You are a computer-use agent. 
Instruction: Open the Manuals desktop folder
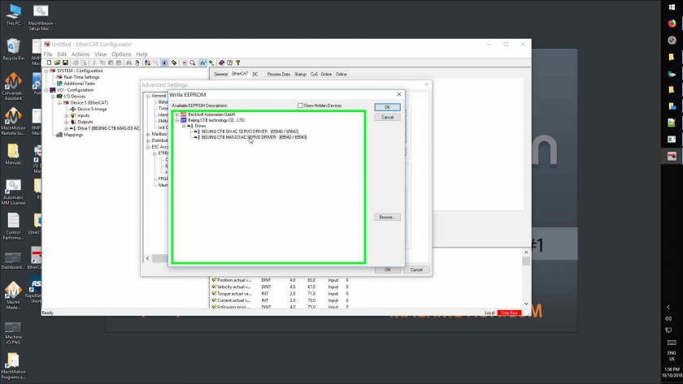[13, 153]
